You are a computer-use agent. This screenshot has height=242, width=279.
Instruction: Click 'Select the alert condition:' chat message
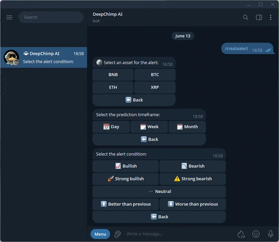[x=159, y=154]
